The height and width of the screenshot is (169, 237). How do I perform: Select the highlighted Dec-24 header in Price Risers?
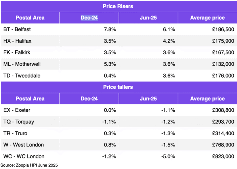coord(89,18)
